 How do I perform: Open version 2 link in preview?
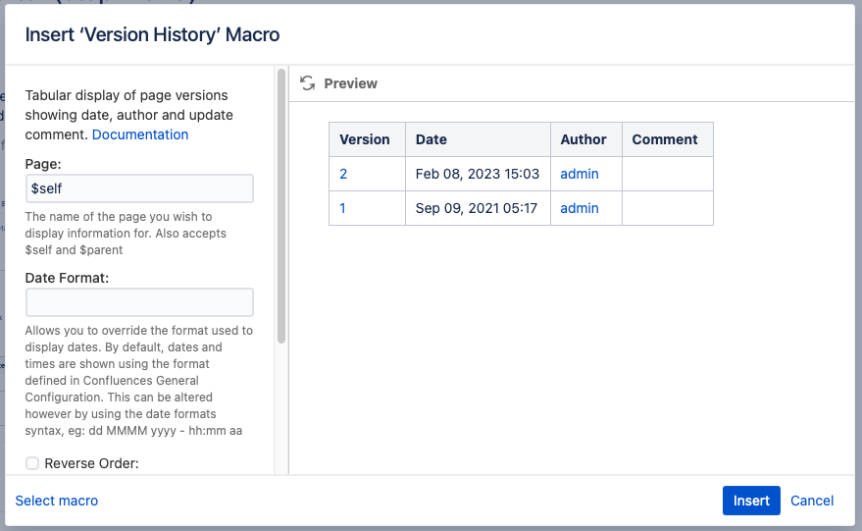coord(343,174)
